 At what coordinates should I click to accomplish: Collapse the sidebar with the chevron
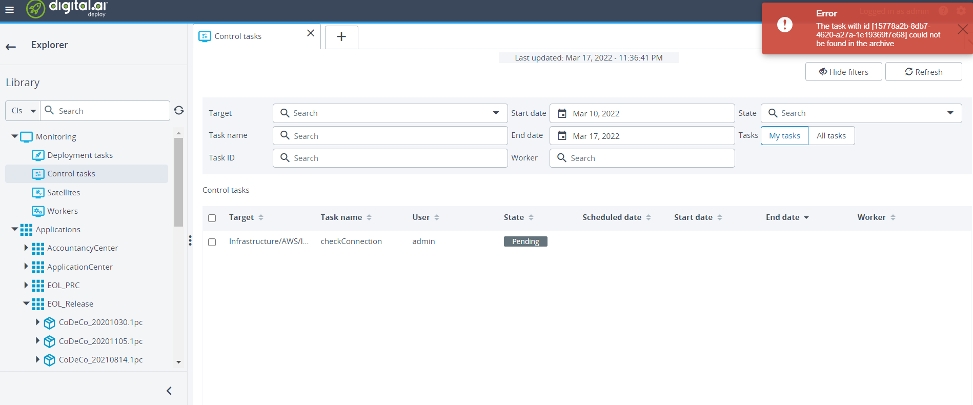pos(169,391)
